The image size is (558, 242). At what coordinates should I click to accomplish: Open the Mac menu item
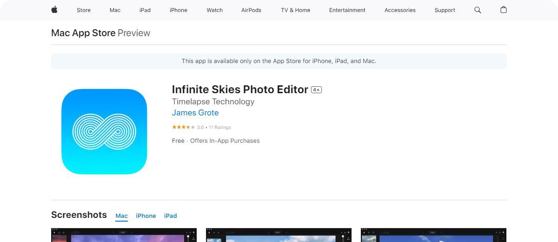click(x=115, y=10)
